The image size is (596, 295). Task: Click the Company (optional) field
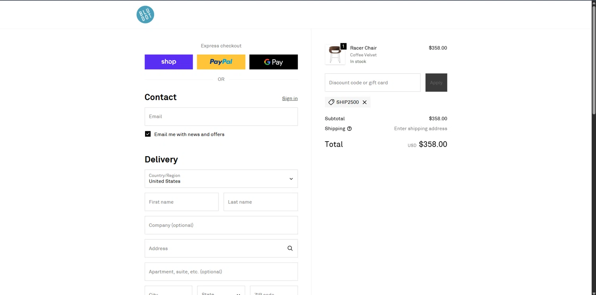pos(221,225)
